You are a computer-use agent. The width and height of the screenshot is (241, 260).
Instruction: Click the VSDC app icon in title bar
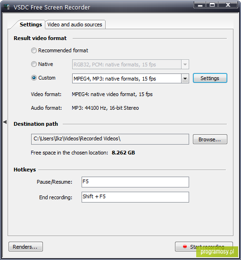point(7,7)
